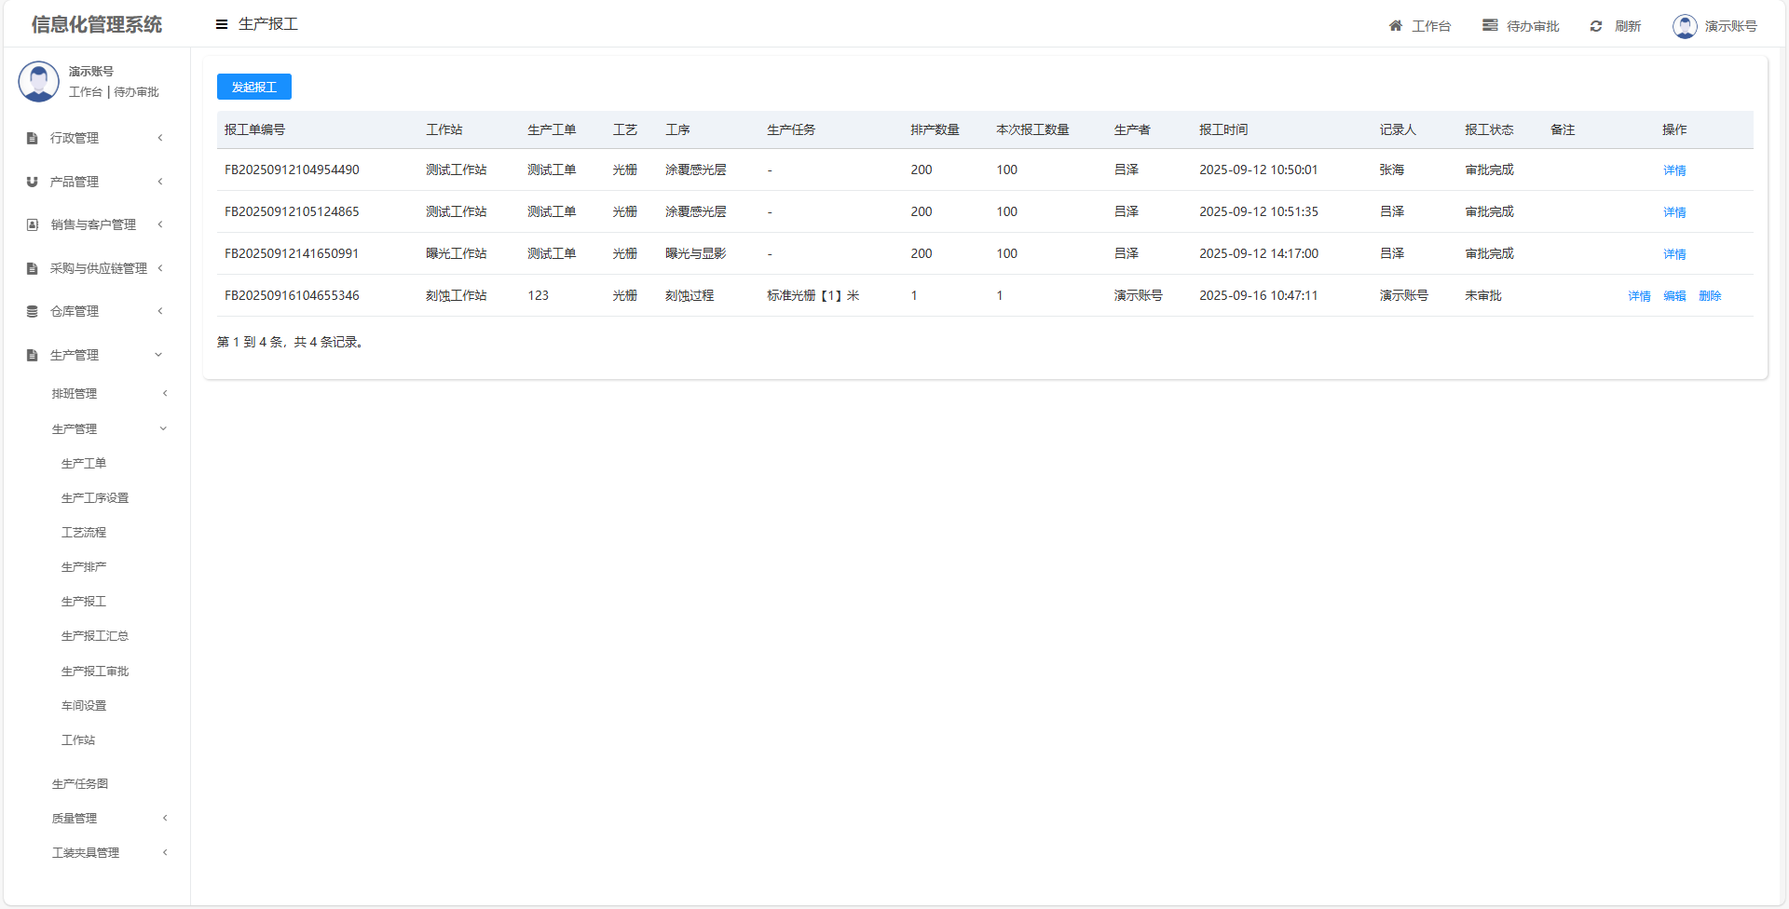Expand the 销售与客户管理 menu chevron
1789x909 pixels.
(x=160, y=224)
